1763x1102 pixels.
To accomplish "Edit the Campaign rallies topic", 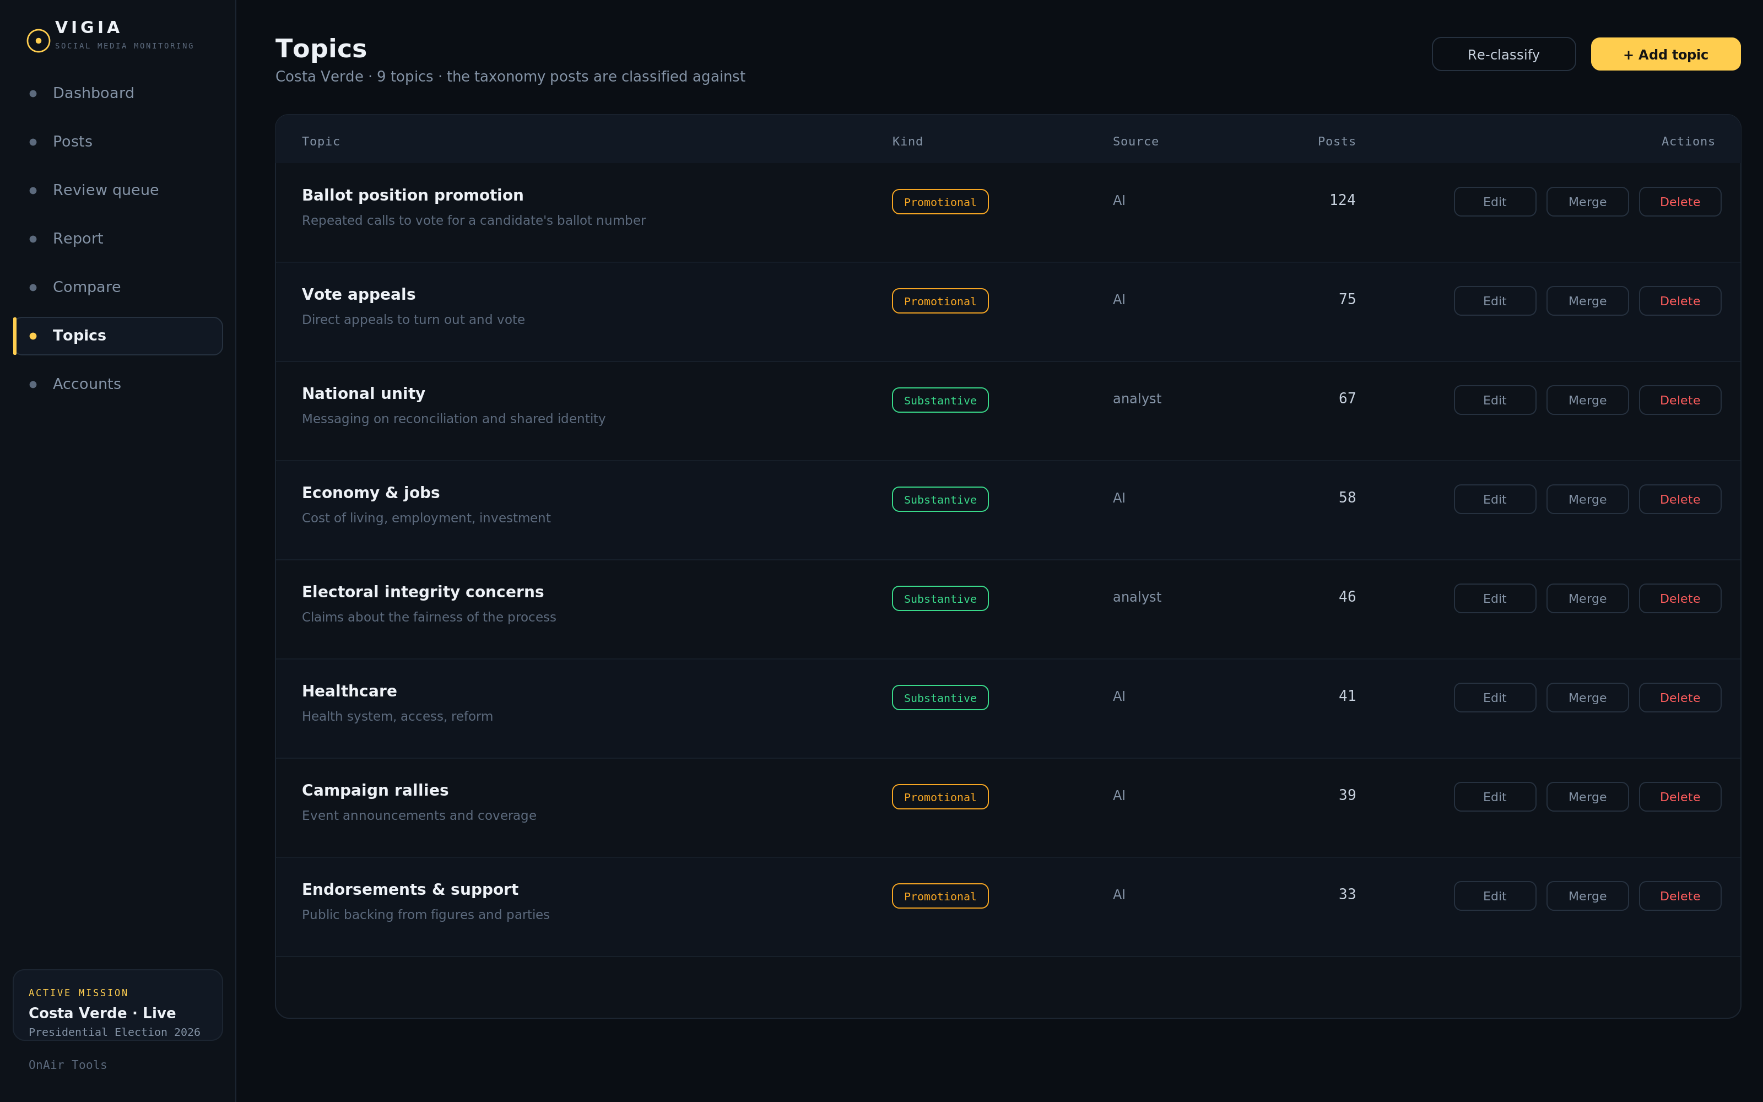I will pos(1494,797).
